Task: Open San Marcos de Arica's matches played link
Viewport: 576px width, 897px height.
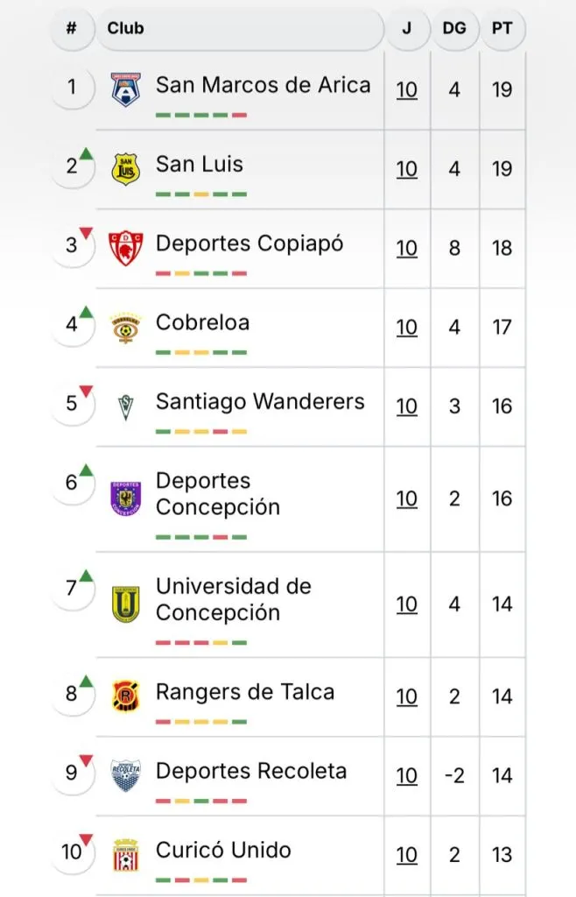Action: (x=406, y=89)
